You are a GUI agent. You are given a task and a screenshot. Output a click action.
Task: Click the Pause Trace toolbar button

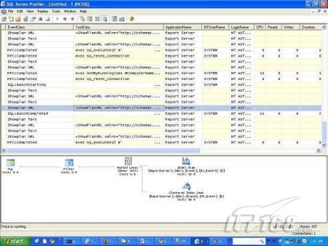point(65,19)
